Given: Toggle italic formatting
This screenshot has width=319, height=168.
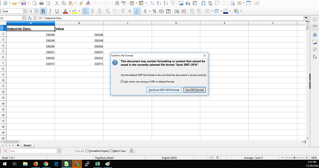Looking at the screenshot, I should click(x=50, y=11).
